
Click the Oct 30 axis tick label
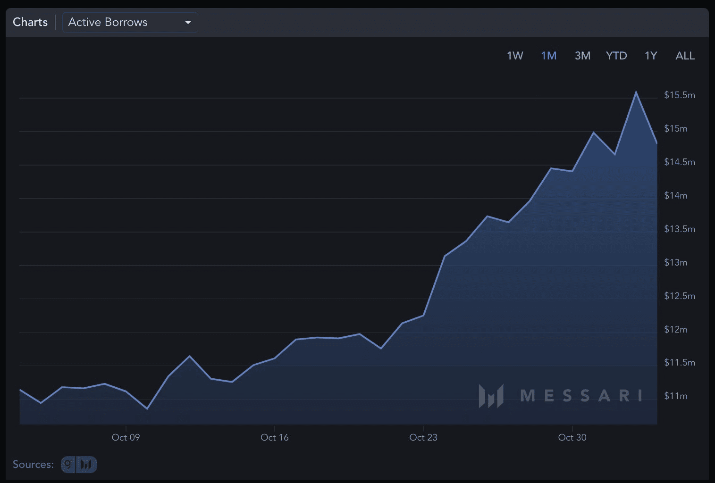pyautogui.click(x=572, y=437)
